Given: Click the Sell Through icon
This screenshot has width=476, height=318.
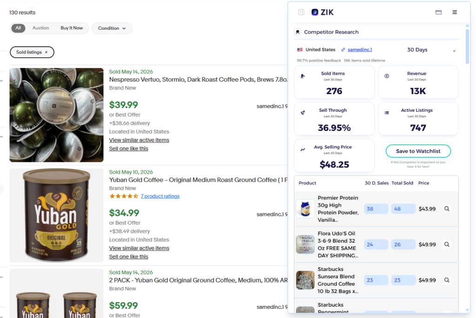Looking at the screenshot, I should 303,113.
